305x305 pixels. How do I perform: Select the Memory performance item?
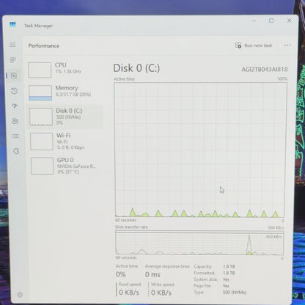(x=65, y=92)
